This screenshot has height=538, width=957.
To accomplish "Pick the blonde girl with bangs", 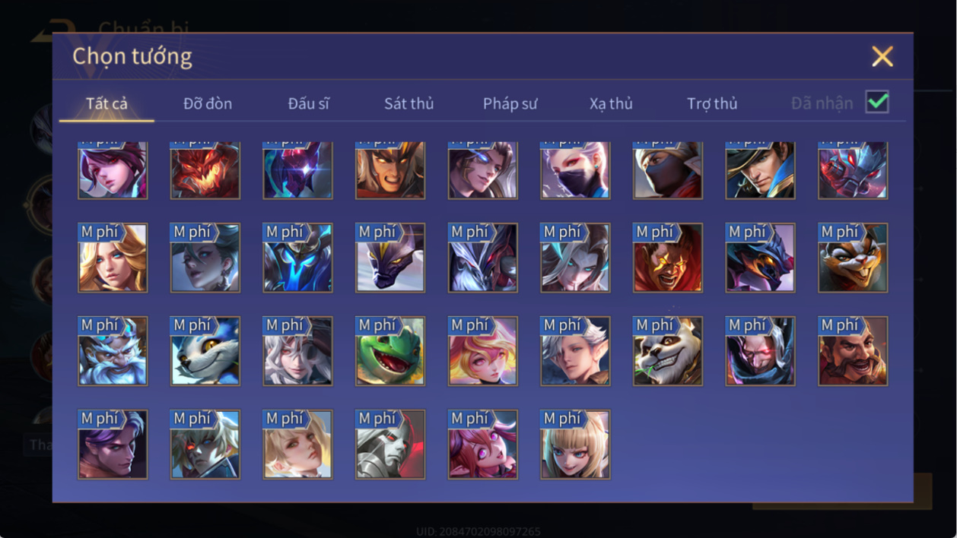I will click(x=575, y=445).
